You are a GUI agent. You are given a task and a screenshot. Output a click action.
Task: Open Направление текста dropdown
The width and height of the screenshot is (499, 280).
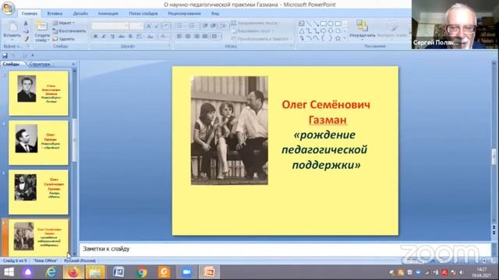click(256, 23)
